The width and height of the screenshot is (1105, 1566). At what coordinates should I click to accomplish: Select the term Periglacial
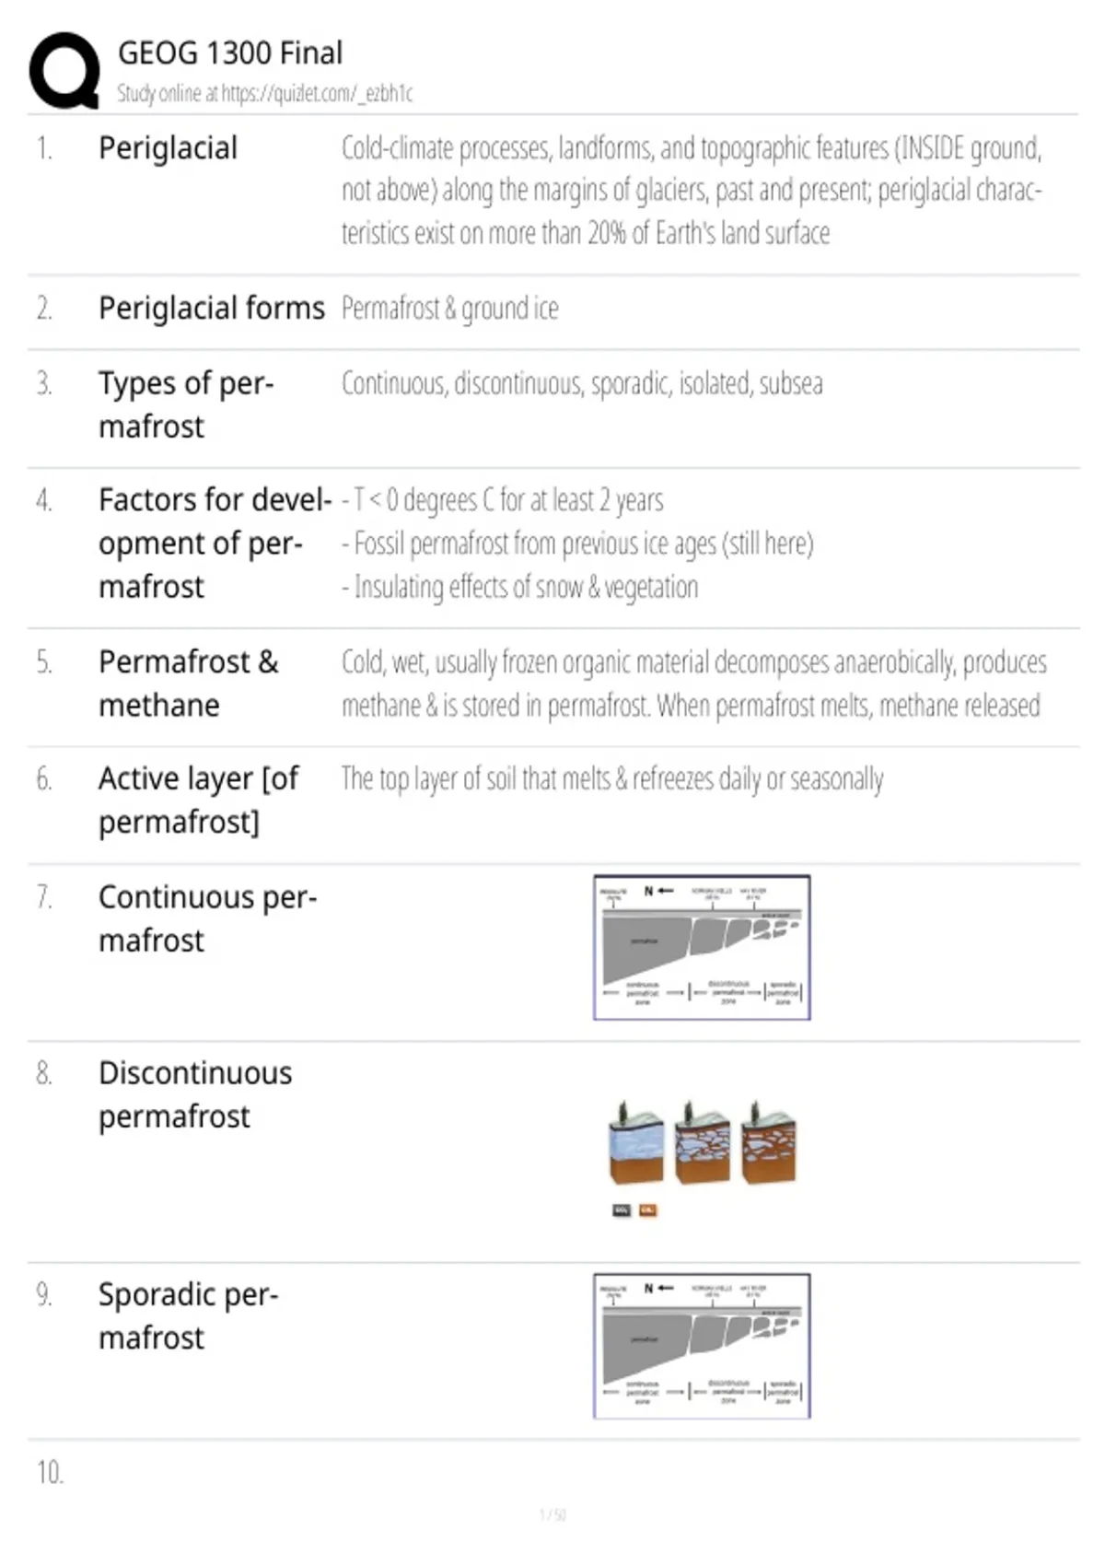[169, 148]
